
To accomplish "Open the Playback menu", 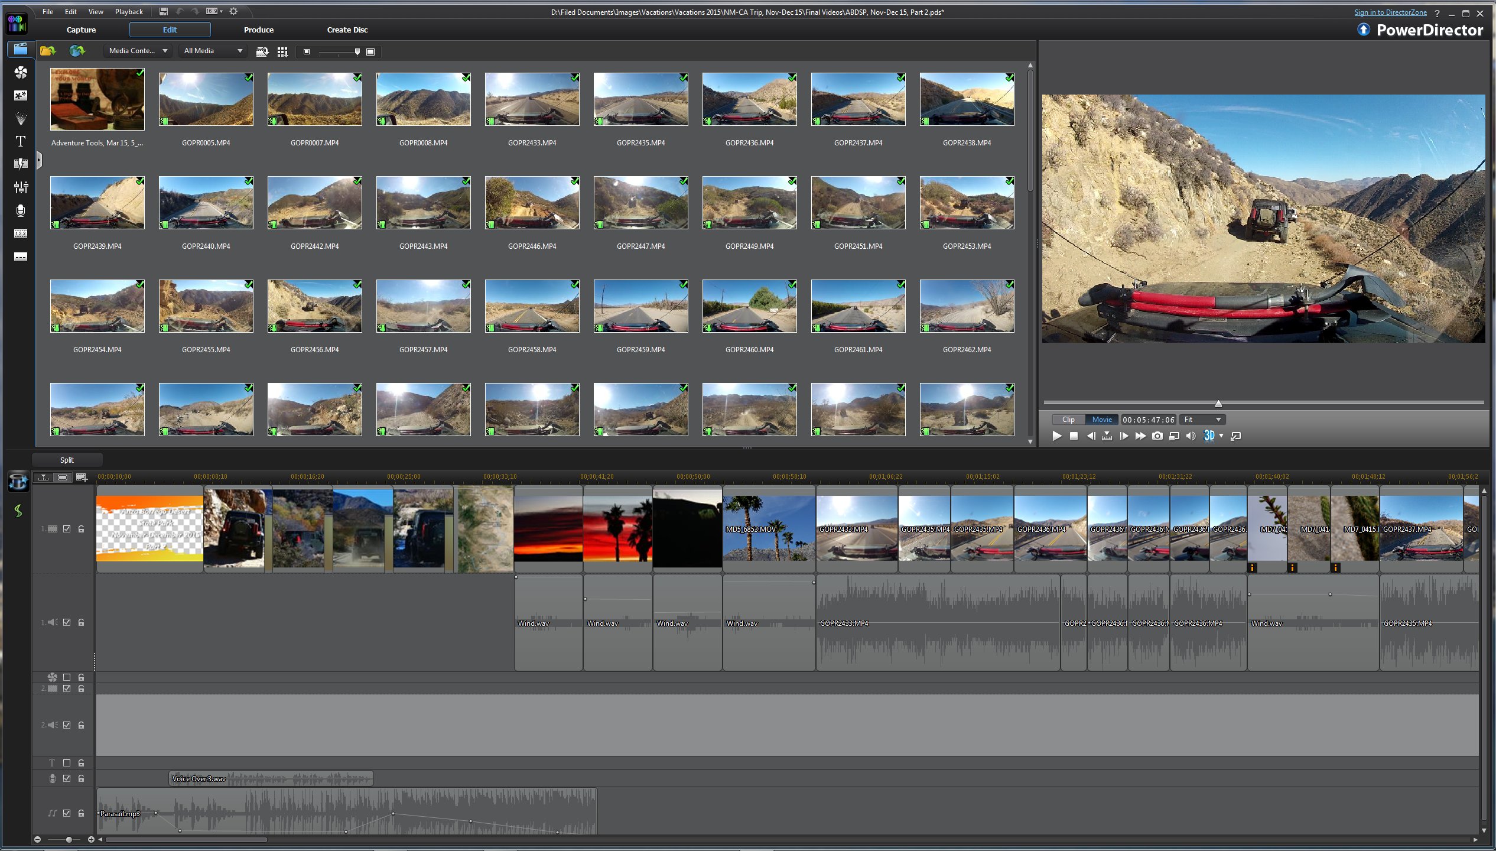I will point(129,12).
